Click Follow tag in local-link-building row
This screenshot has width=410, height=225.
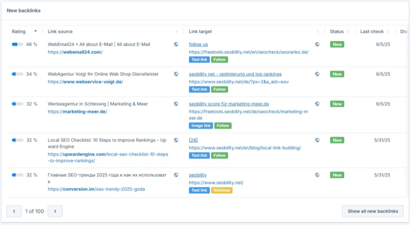tap(220, 155)
